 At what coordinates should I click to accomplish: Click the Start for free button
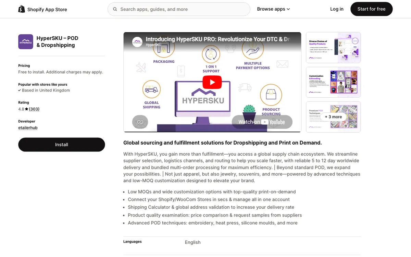click(x=371, y=9)
